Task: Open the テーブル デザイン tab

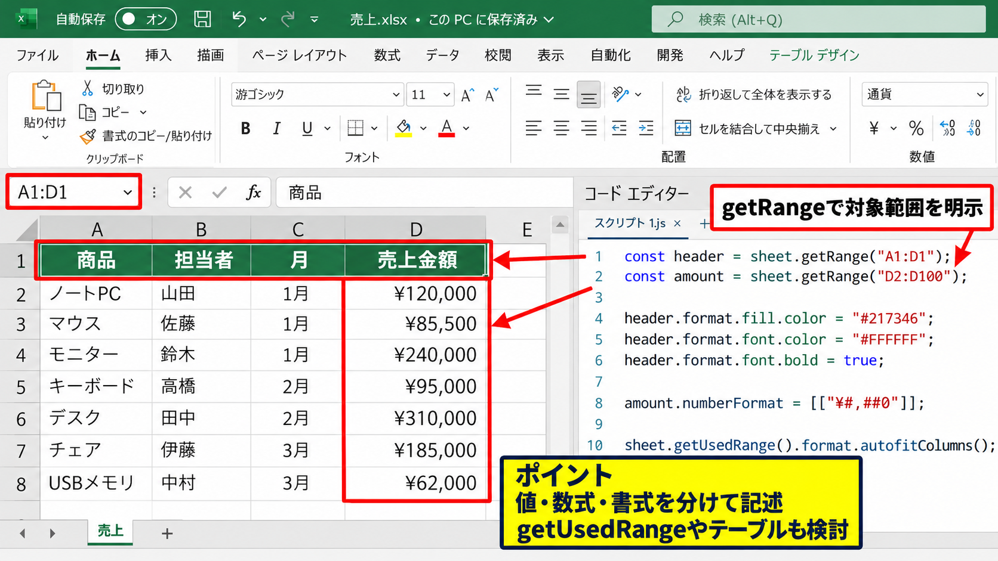Action: 814,55
